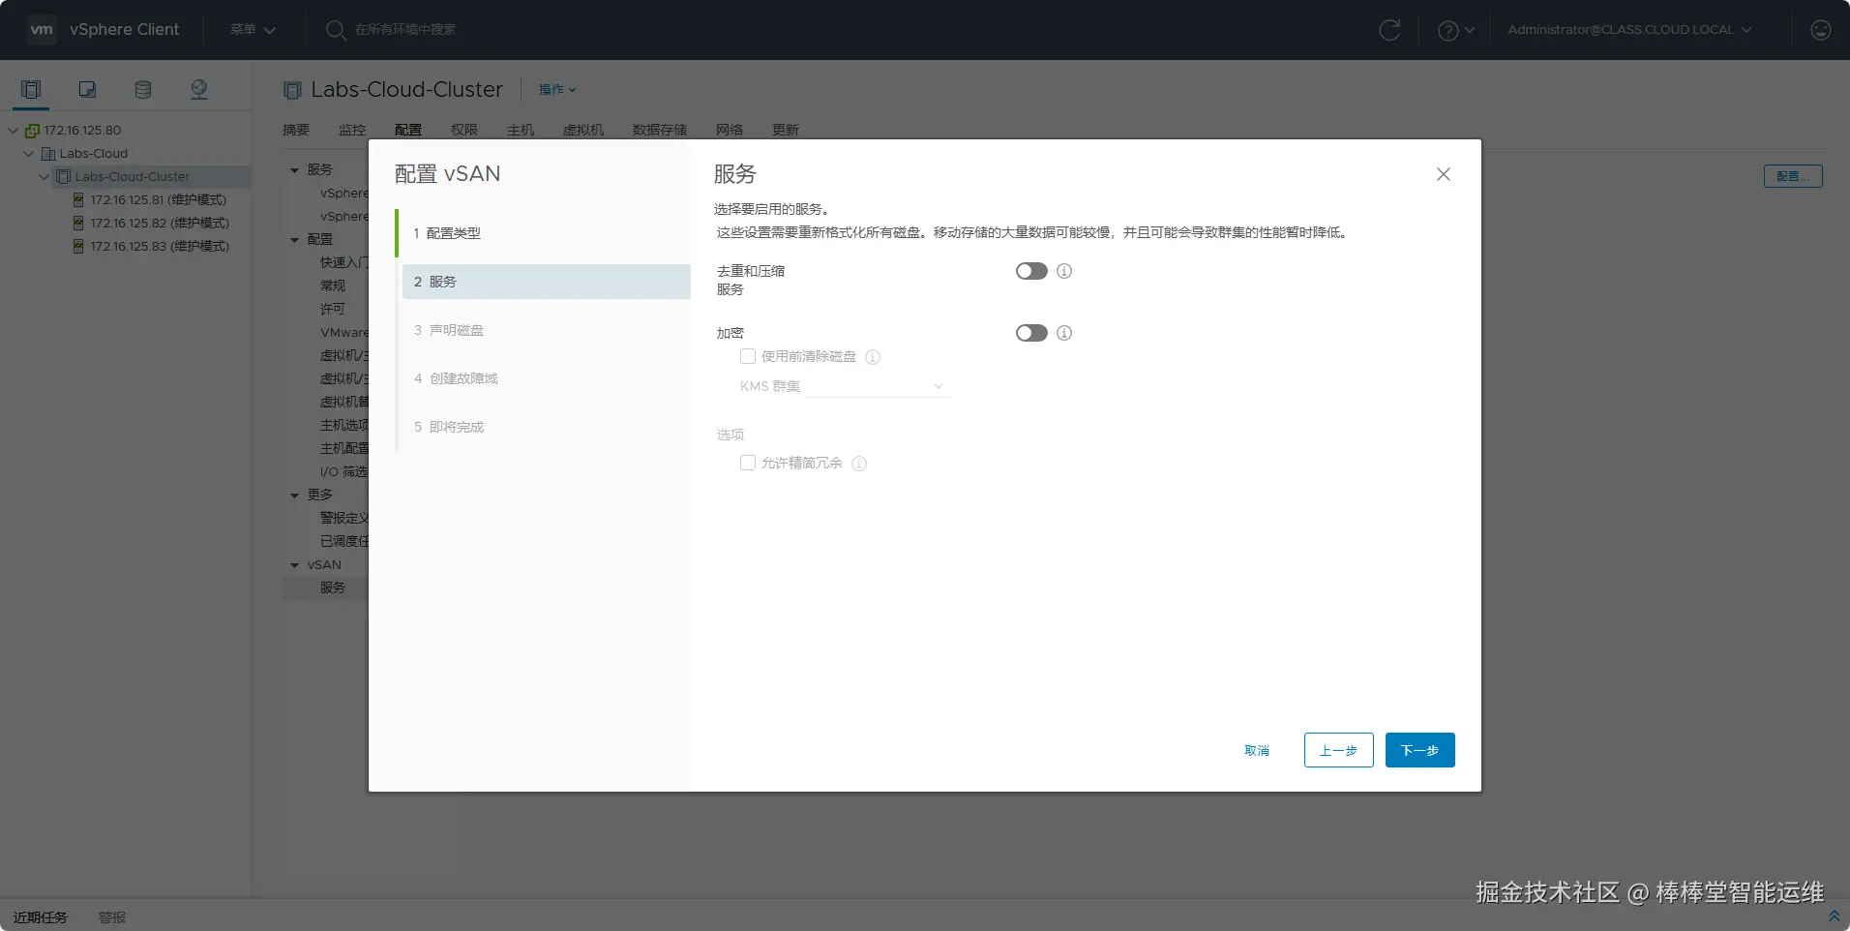
Task: Show info for 加密 option
Action: pyautogui.click(x=1064, y=333)
